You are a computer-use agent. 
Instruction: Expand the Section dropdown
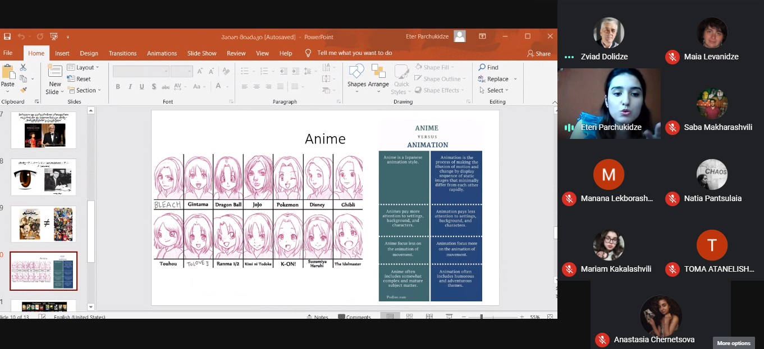85,90
